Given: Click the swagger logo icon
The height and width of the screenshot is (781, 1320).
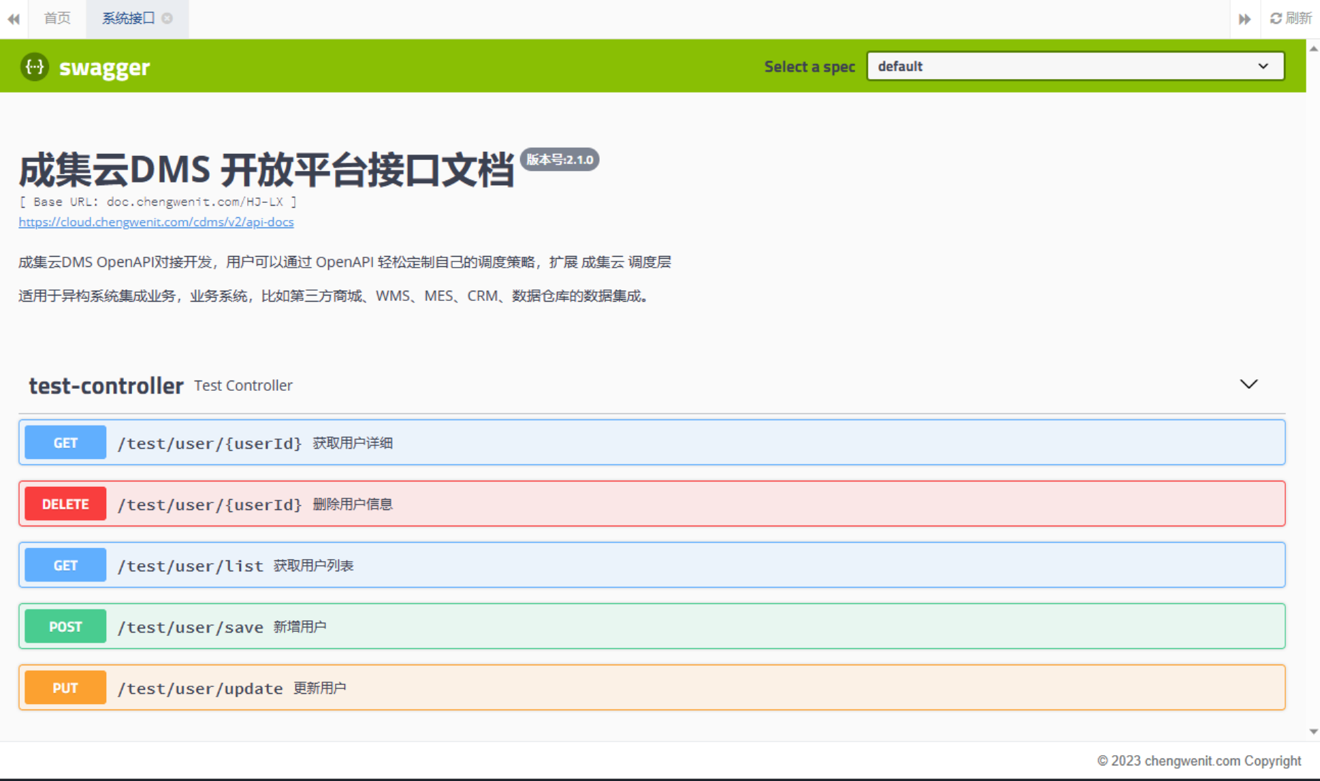Looking at the screenshot, I should 34,67.
